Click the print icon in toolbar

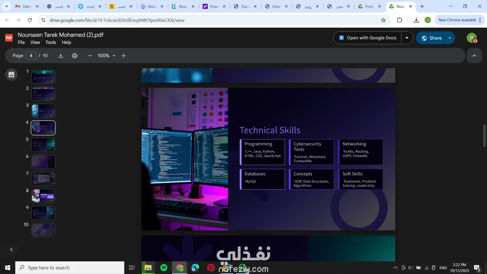pyautogui.click(x=75, y=56)
